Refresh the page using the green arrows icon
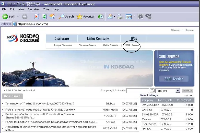This screenshot has height=133, width=200. [x=45, y=17]
